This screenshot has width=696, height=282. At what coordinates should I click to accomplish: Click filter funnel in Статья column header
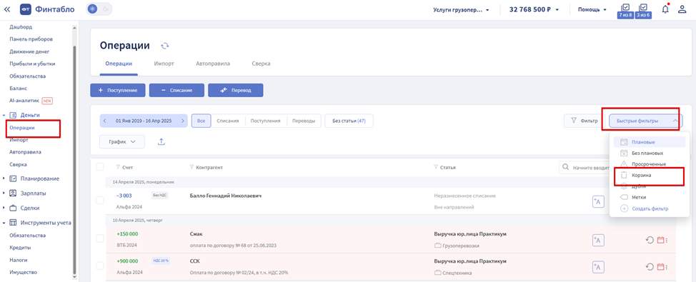[x=436, y=167]
